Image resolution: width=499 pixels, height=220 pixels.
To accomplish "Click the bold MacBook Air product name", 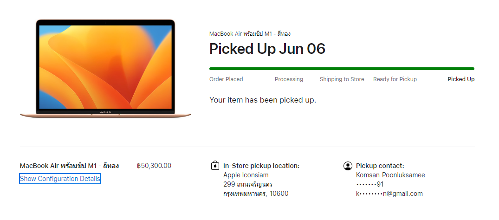I will pyautogui.click(x=69, y=166).
